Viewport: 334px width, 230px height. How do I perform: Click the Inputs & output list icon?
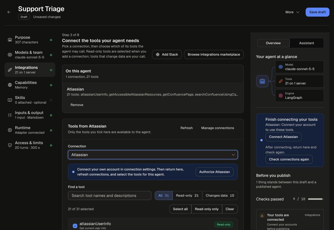(10, 115)
